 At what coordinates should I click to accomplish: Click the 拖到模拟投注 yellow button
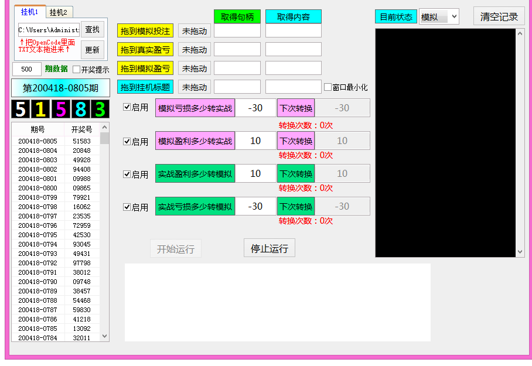click(145, 31)
